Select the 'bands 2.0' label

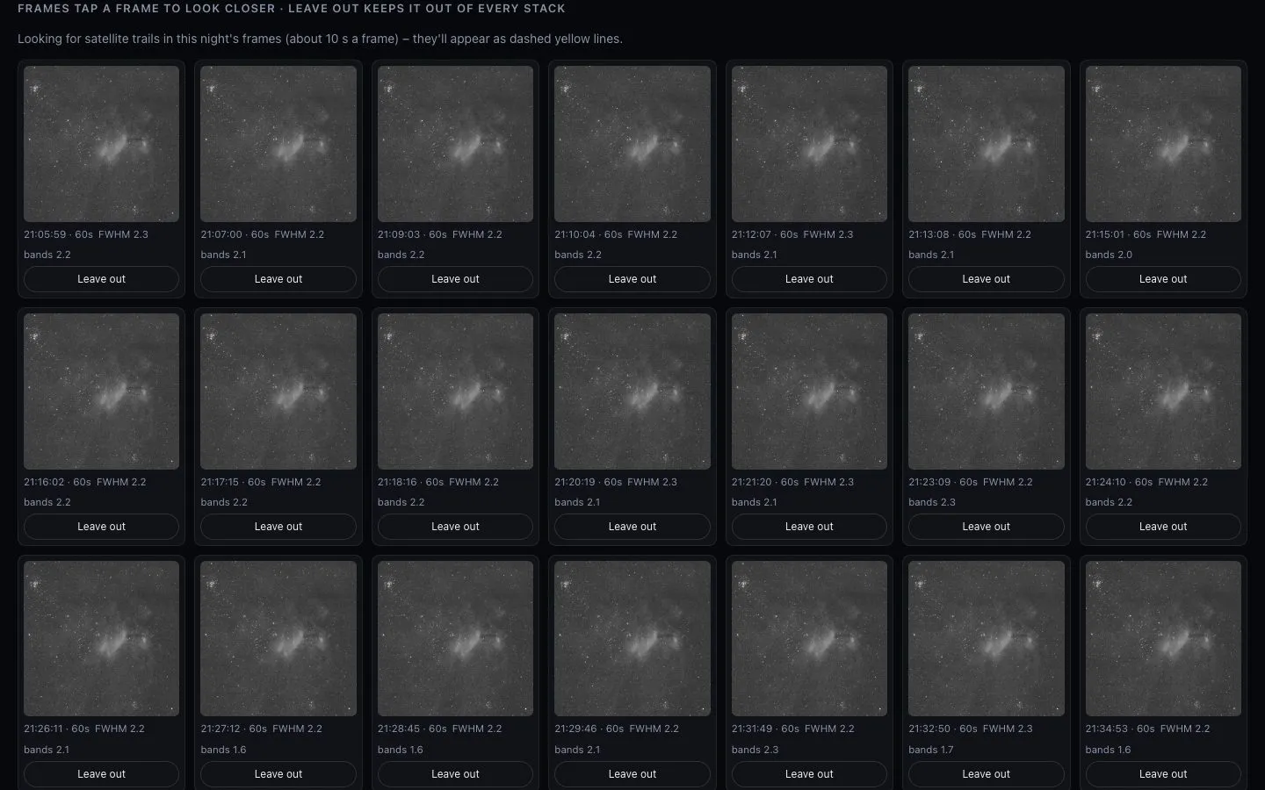pos(1109,255)
